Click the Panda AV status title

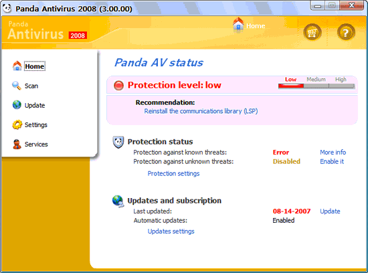(x=159, y=63)
